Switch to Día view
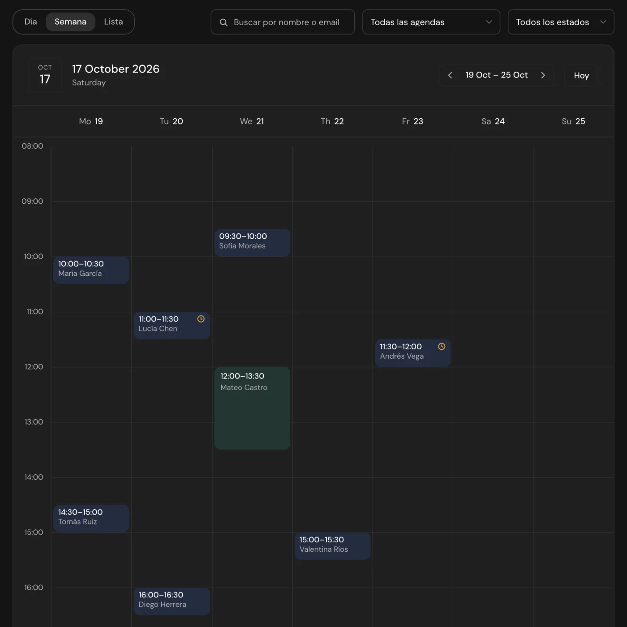Image resolution: width=627 pixels, height=627 pixels. (30, 22)
